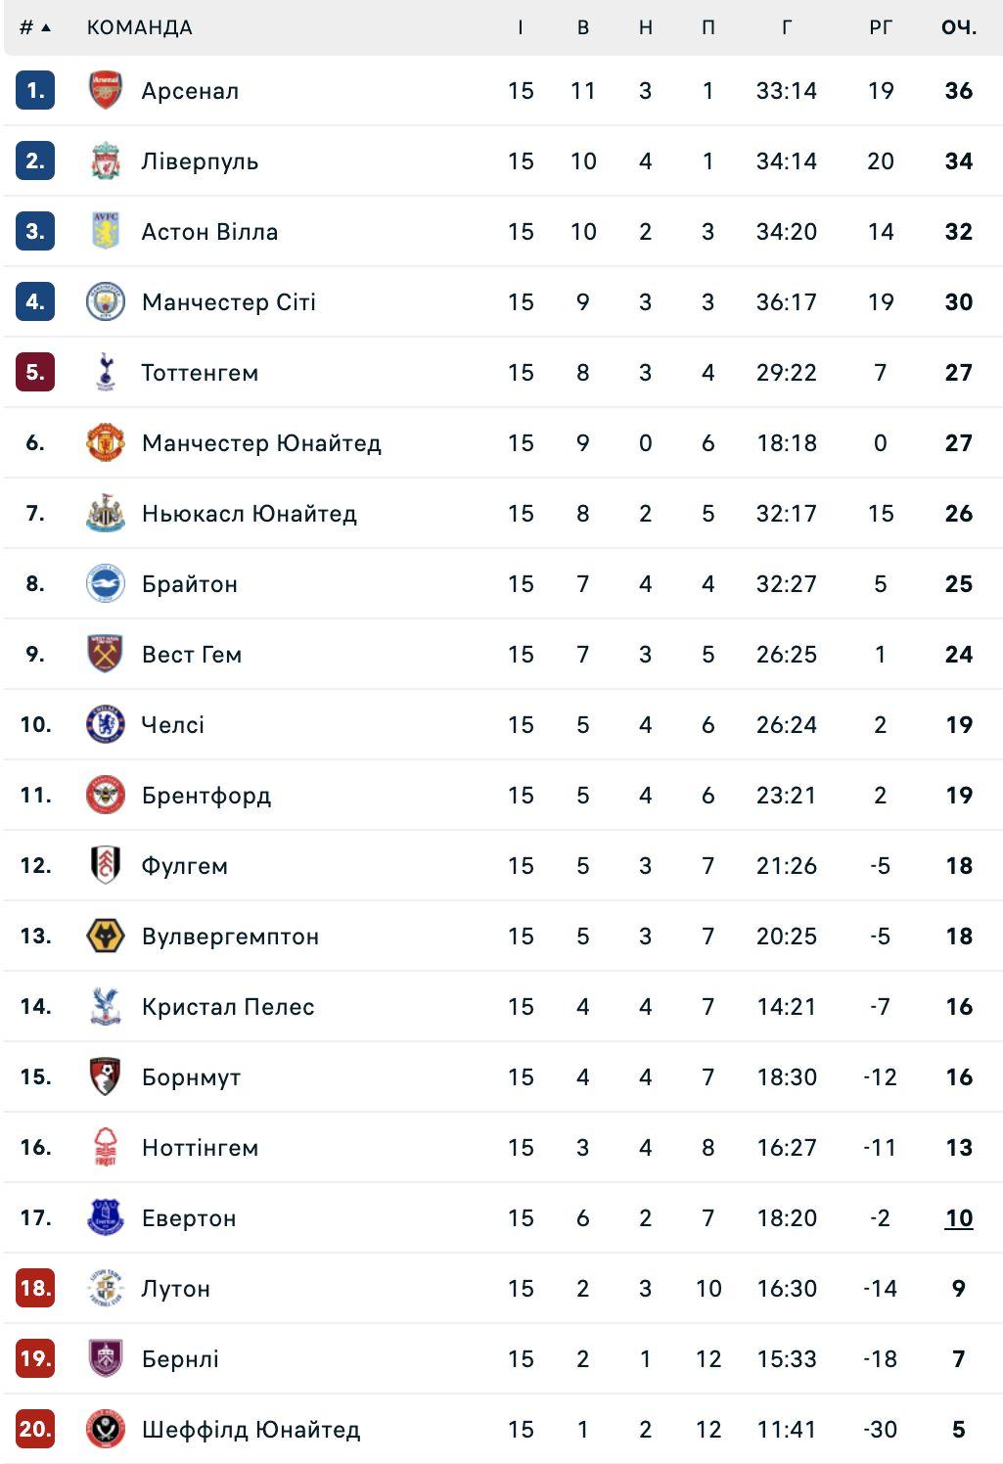Viewport: 1003px width, 1464px height.
Task: Click the blue position badge number 1
Action: (35, 90)
